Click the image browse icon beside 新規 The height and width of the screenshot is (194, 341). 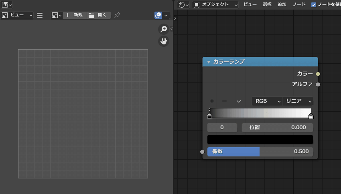click(57, 15)
